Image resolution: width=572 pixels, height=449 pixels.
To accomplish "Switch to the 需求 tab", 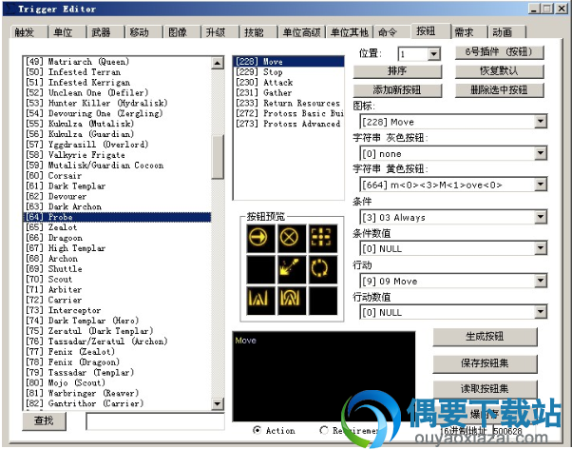I will 468,32.
